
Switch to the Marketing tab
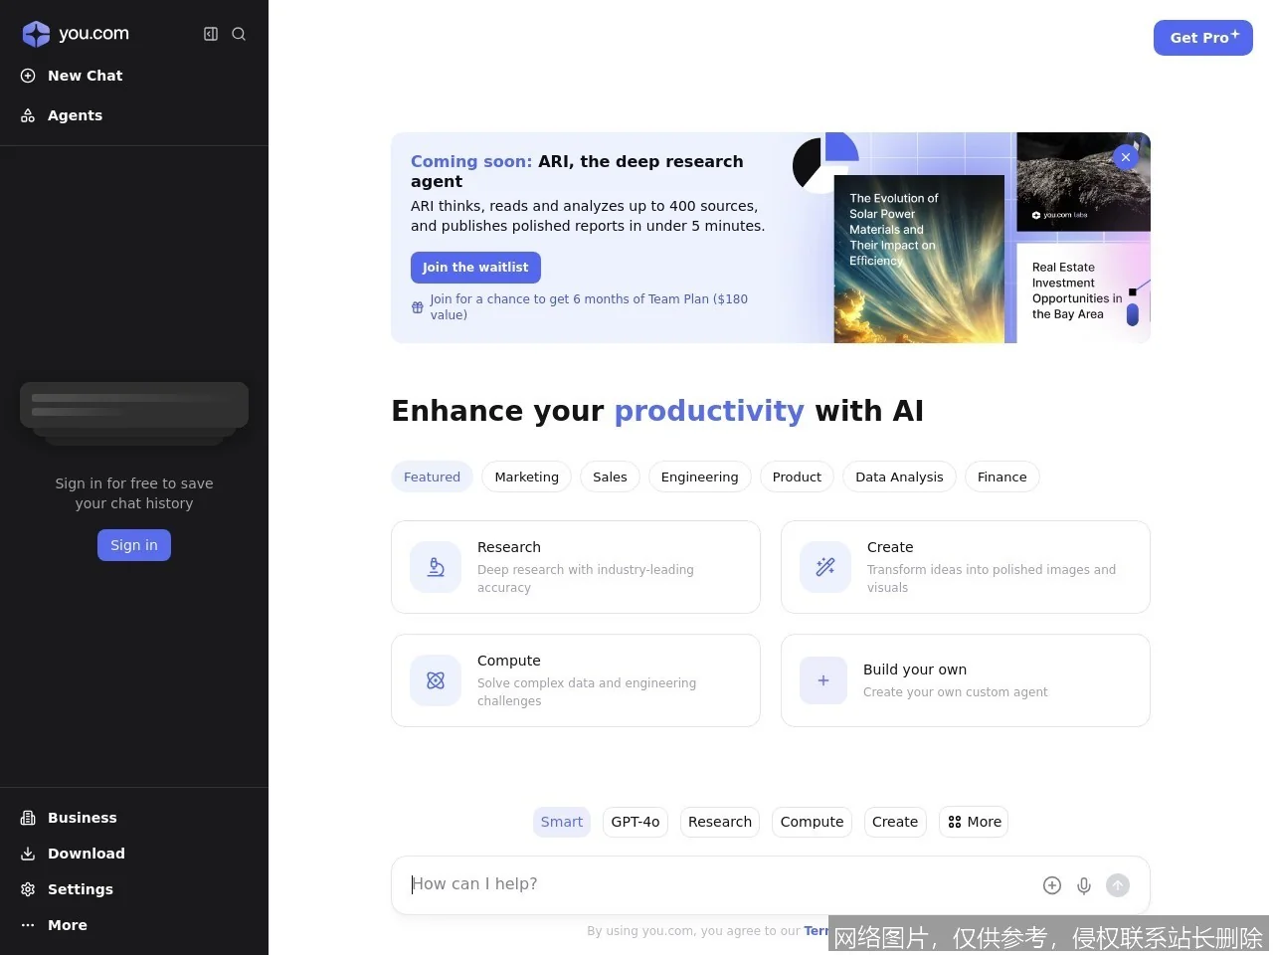coord(526,477)
